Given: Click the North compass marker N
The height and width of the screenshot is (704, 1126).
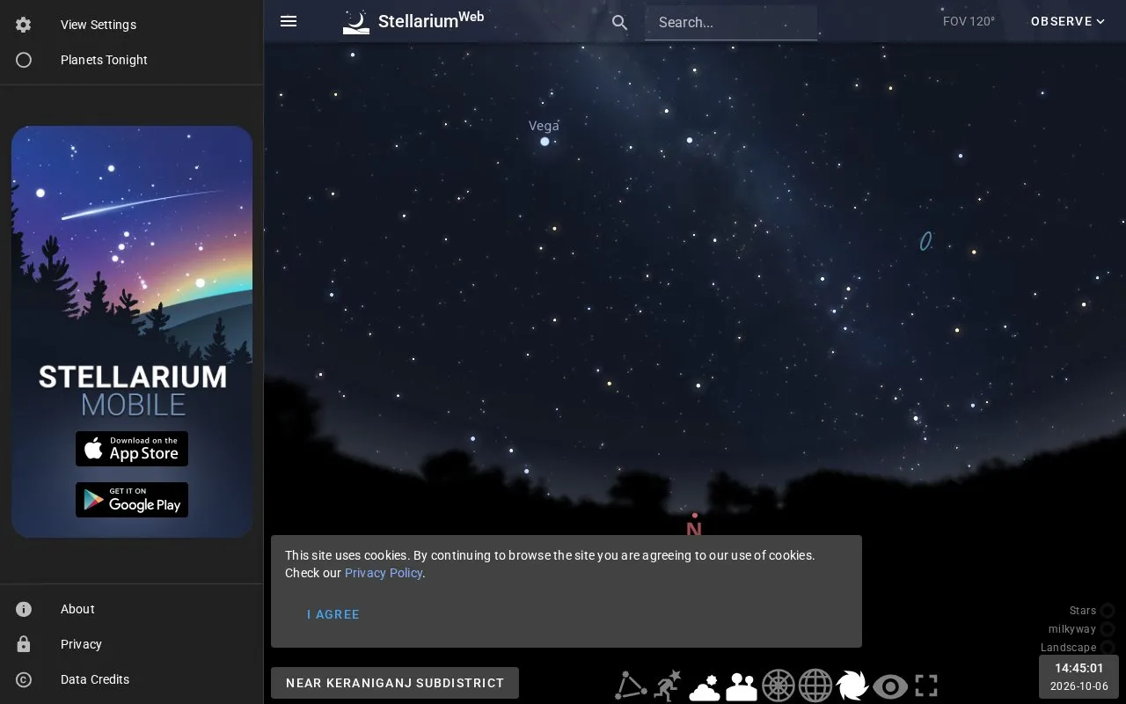Looking at the screenshot, I should pos(694,528).
